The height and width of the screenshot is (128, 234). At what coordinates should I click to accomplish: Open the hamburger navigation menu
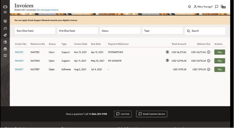[5, 12]
